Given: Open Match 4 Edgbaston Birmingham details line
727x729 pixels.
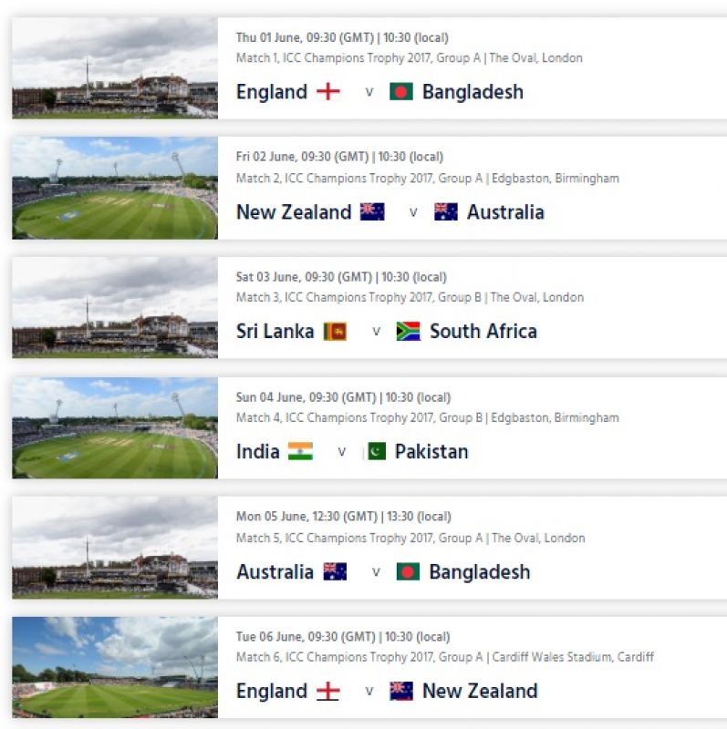Looking at the screenshot, I should [x=427, y=417].
